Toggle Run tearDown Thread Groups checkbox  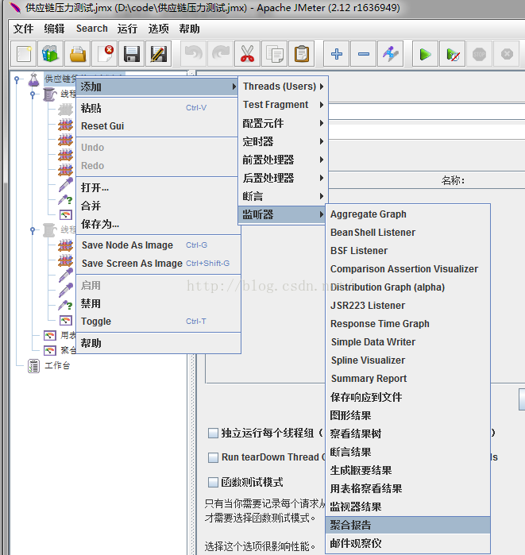point(213,457)
